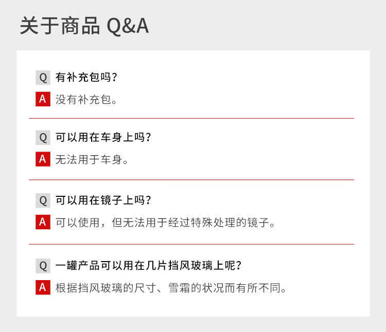Select the question "可以用在车身上吗?"
This screenshot has width=386, height=332.
click(103, 138)
